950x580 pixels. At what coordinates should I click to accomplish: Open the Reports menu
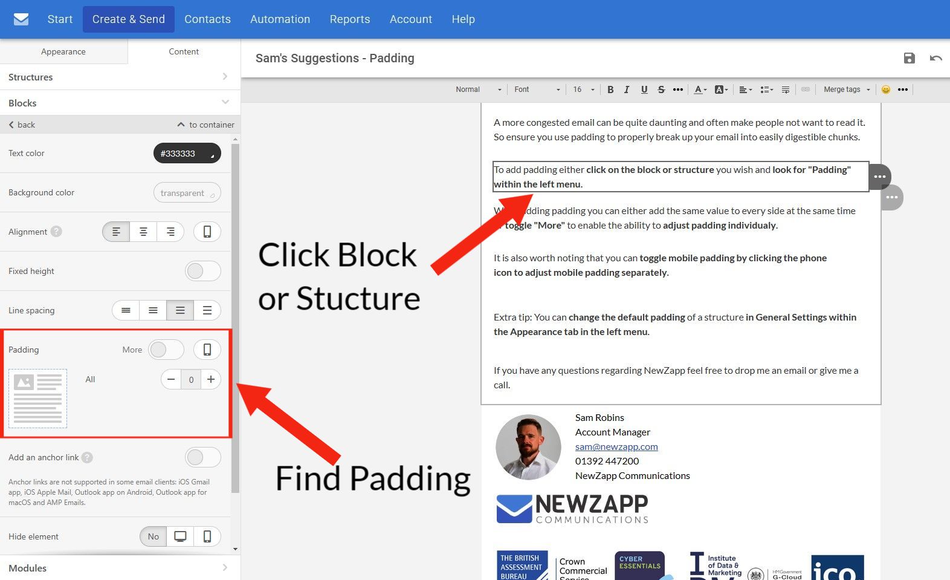[349, 19]
